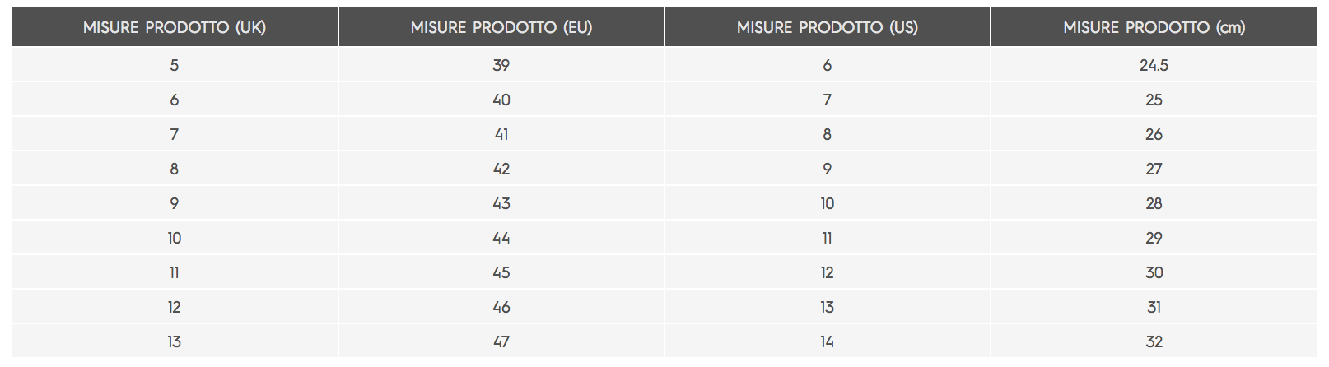
Task: Click the 28 cm measurement cell
Action: point(1154,203)
